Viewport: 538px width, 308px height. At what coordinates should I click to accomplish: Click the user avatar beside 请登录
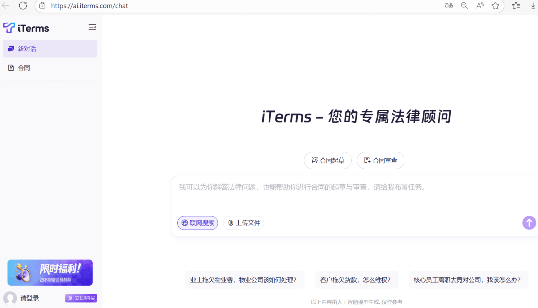[11, 297]
